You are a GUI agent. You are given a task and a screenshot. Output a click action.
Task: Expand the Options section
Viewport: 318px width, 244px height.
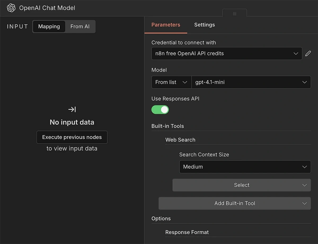coord(161,219)
